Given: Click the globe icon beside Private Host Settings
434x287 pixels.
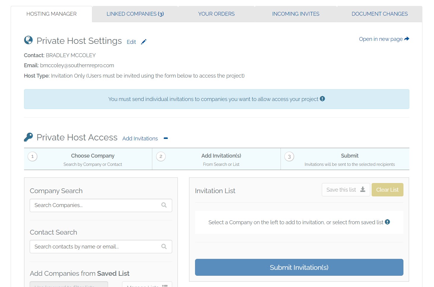Looking at the screenshot, I should coord(28,40).
